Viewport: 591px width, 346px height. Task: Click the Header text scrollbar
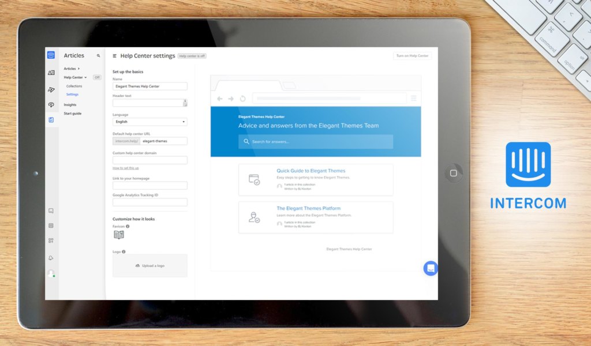click(x=185, y=103)
